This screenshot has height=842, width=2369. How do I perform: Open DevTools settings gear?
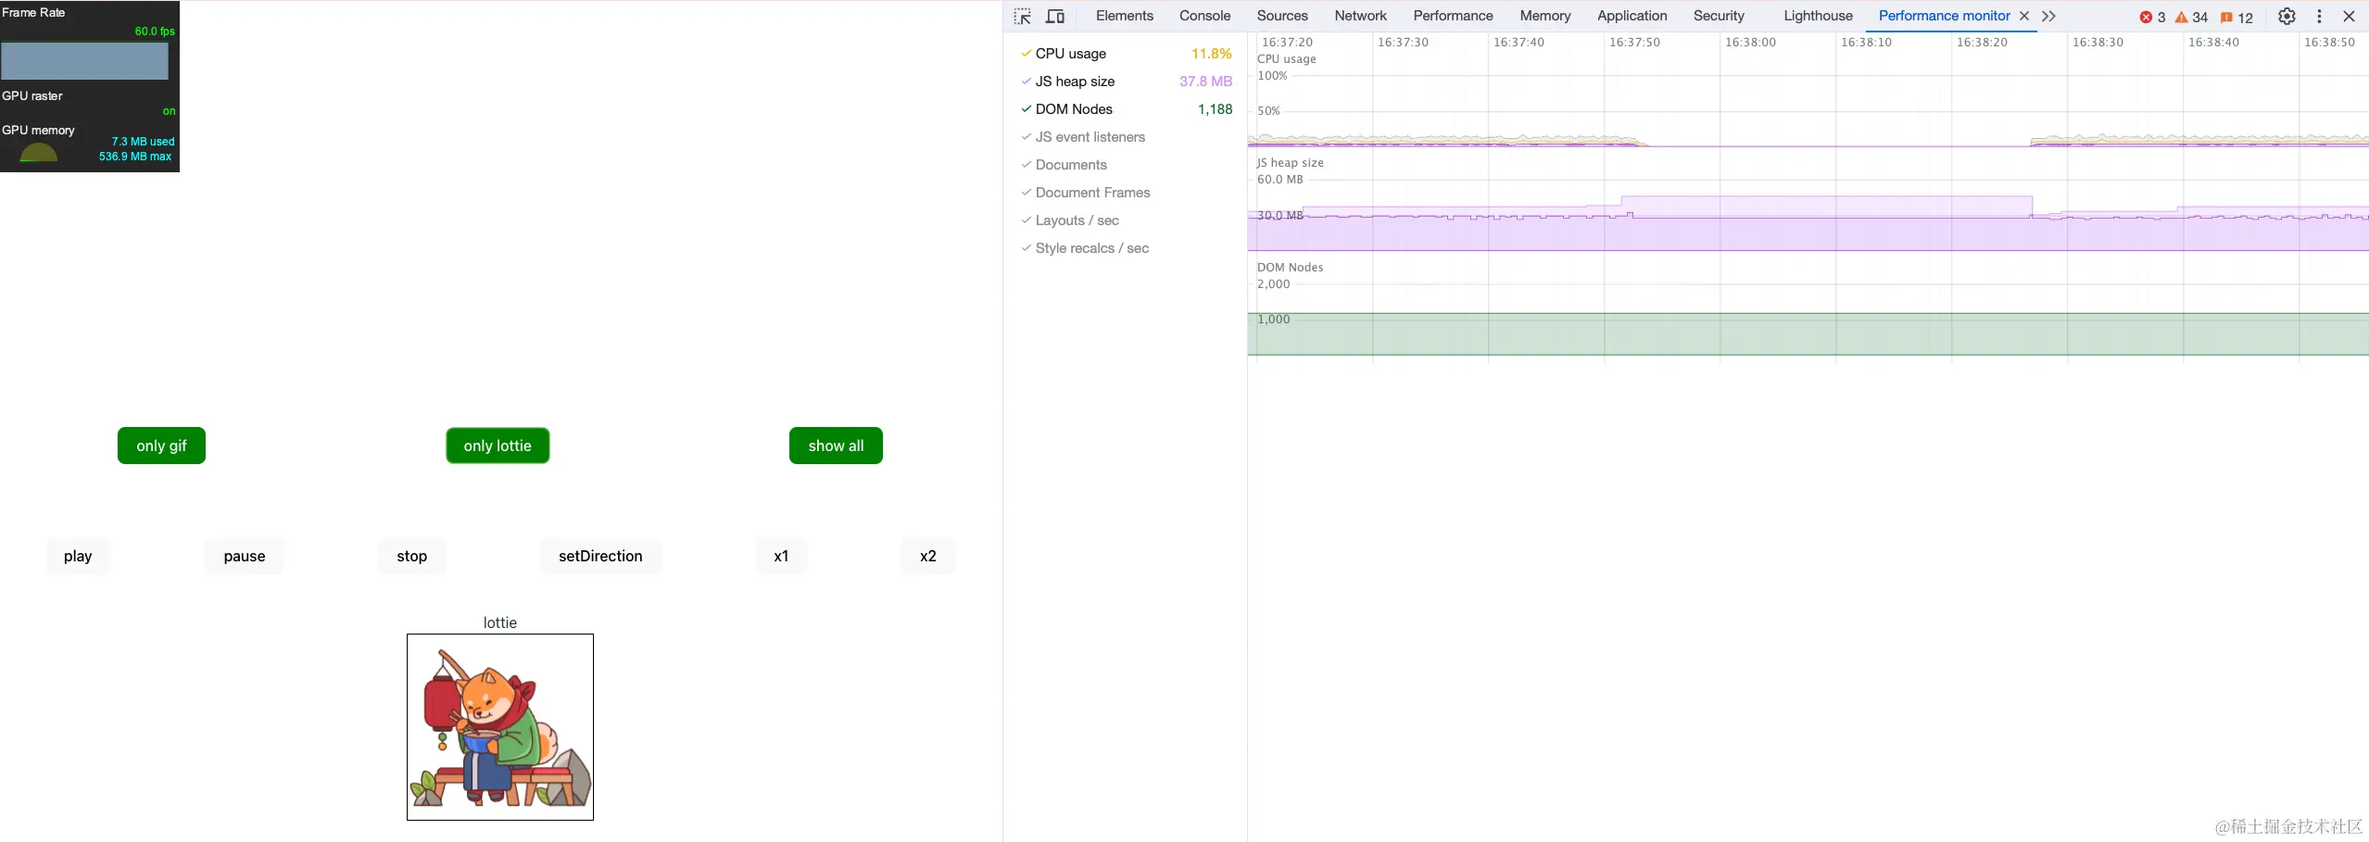(x=2287, y=16)
